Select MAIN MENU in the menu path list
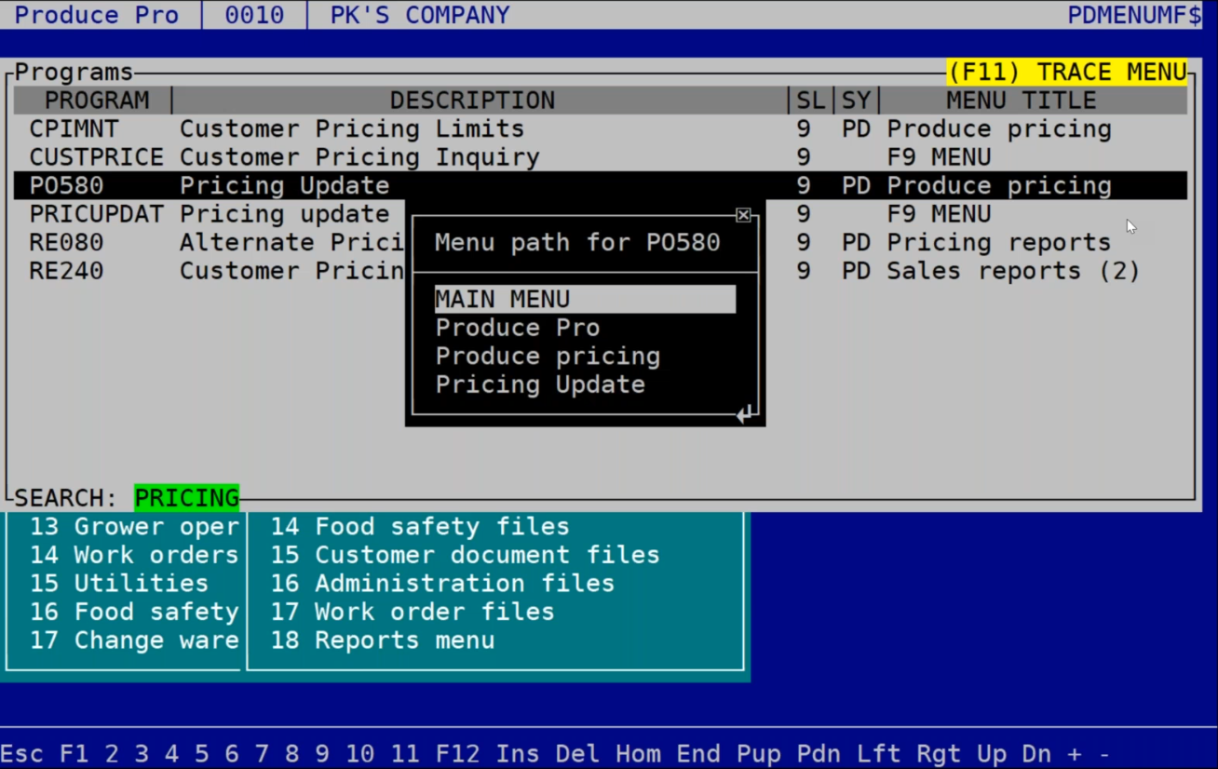This screenshot has height=769, width=1218. coord(585,299)
